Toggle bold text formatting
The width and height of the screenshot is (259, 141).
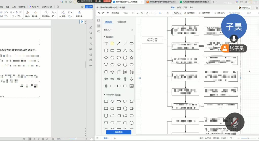(x=133, y=13)
